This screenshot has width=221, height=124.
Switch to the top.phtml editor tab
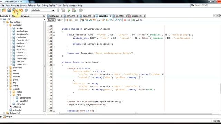coord(119,16)
